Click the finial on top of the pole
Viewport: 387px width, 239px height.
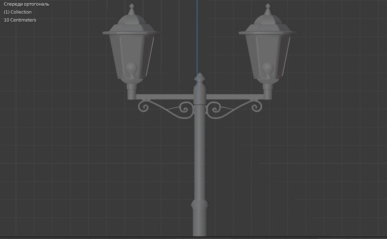200,79
